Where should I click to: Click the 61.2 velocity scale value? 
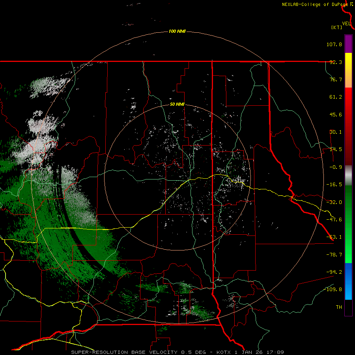point(336,97)
